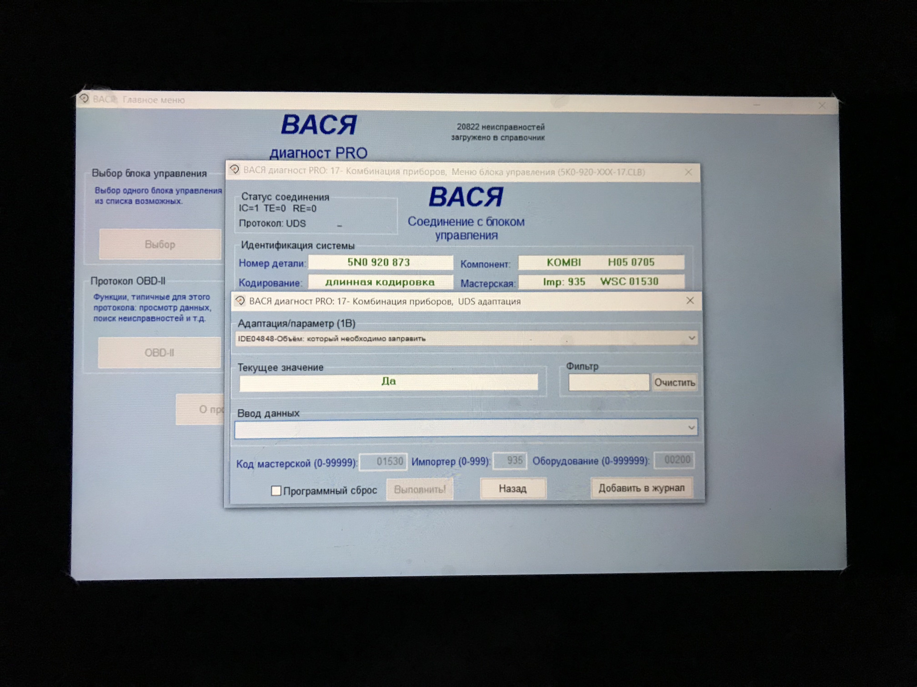The height and width of the screenshot is (687, 917).
Task: Close the main menu window
Action: point(822,105)
